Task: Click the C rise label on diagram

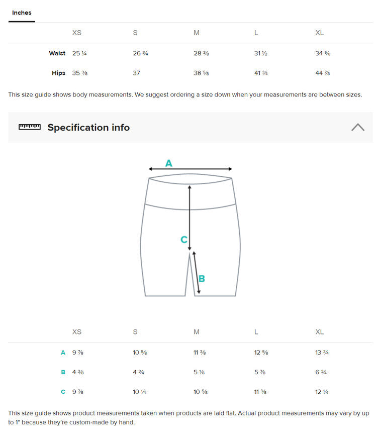Action: coord(184,240)
